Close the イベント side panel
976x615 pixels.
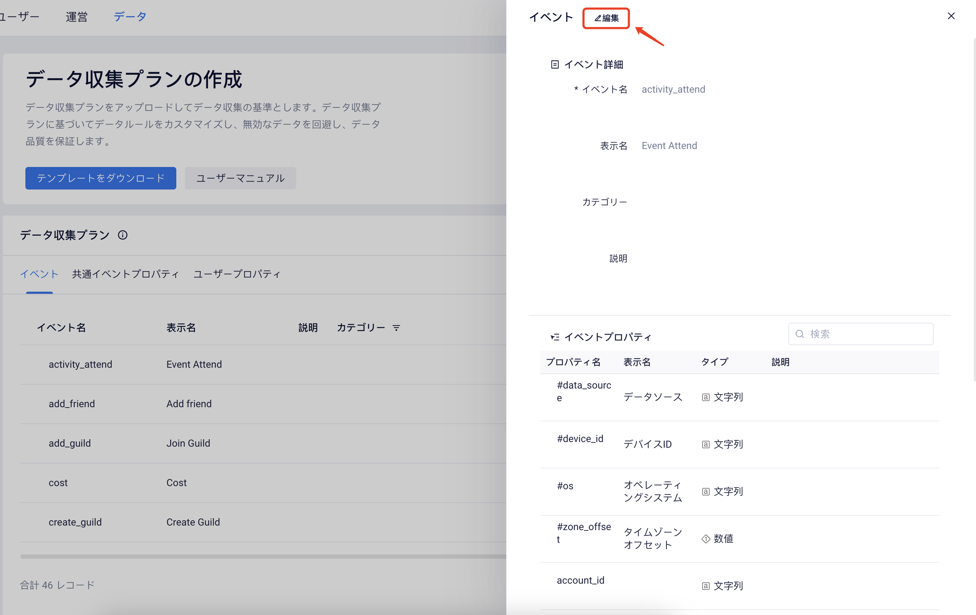click(951, 16)
